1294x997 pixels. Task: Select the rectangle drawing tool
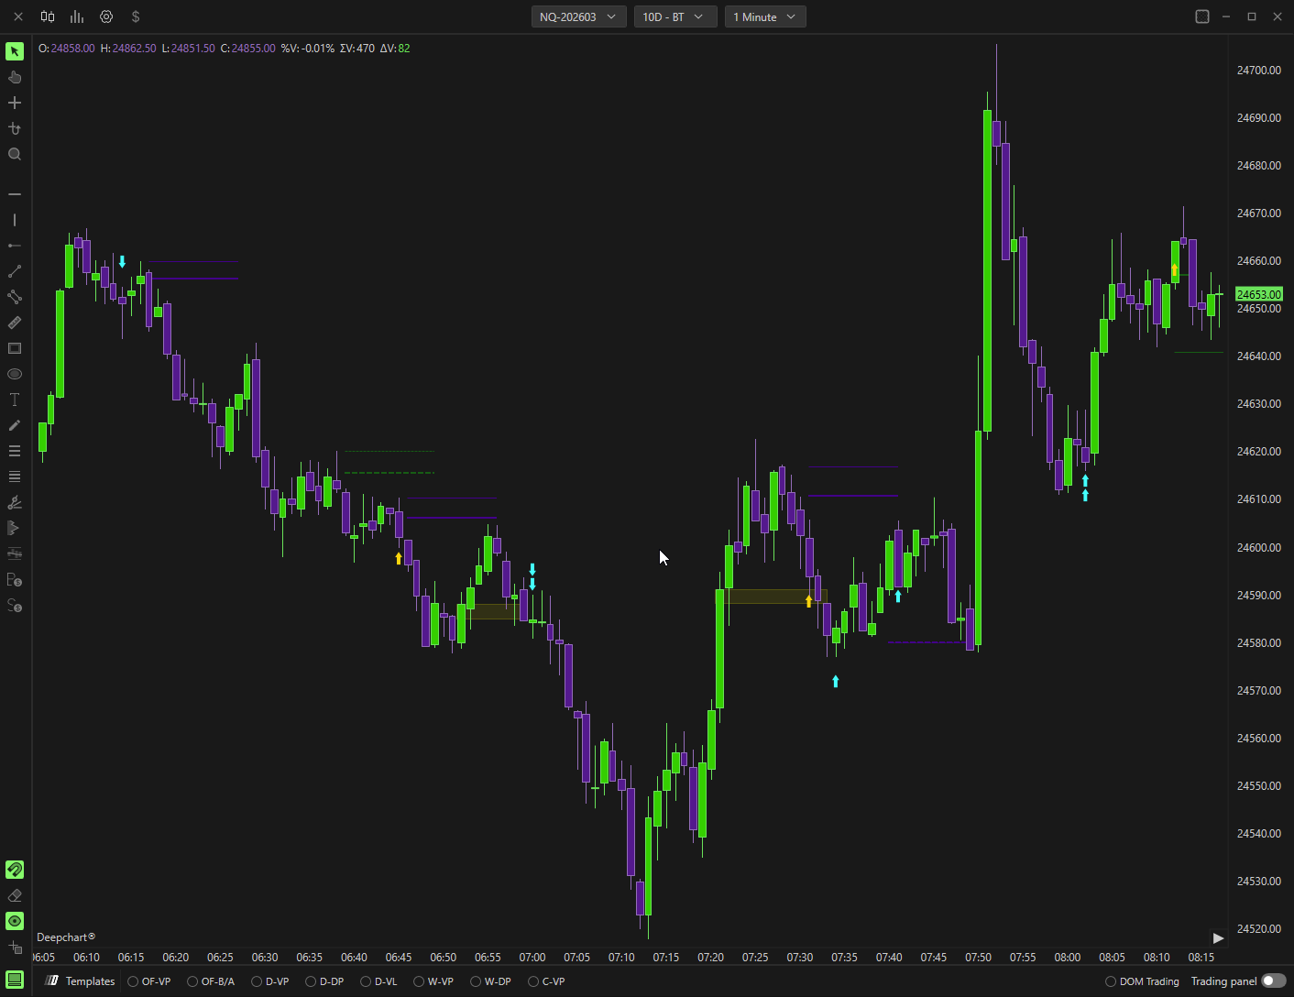point(15,348)
